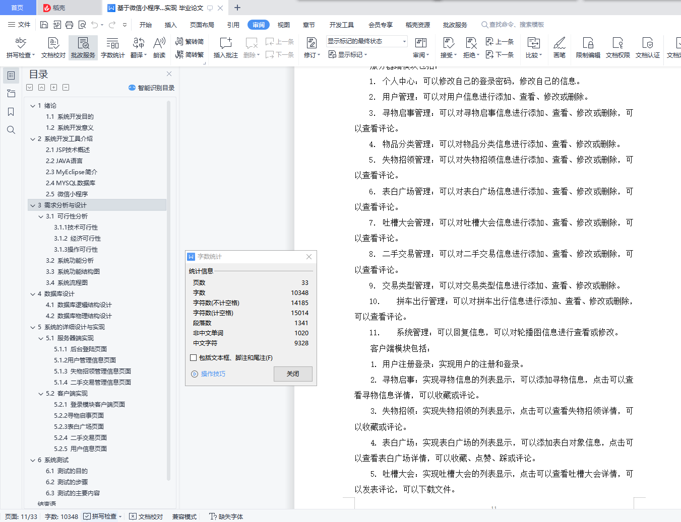Switch to the 首页 home tab
Image resolution: width=681 pixels, height=522 pixels.
pyautogui.click(x=18, y=8)
